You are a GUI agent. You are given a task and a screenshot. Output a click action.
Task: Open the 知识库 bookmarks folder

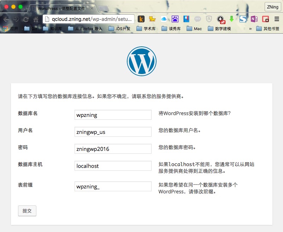(52, 29)
